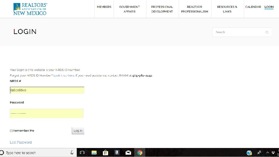This screenshot has width=279, height=157.
Task: Click the 'Remember Me' label text
Action: (24, 131)
